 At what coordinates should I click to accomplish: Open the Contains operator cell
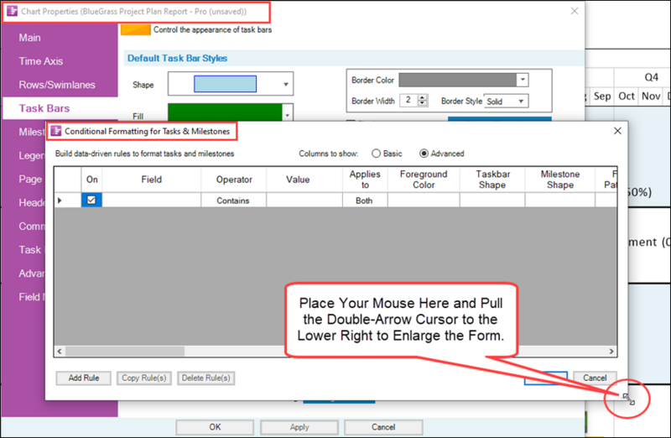point(234,201)
